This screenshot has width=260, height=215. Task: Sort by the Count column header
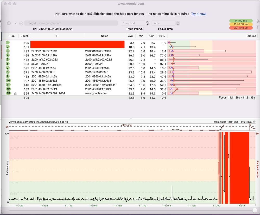pyautogui.click(x=24, y=36)
